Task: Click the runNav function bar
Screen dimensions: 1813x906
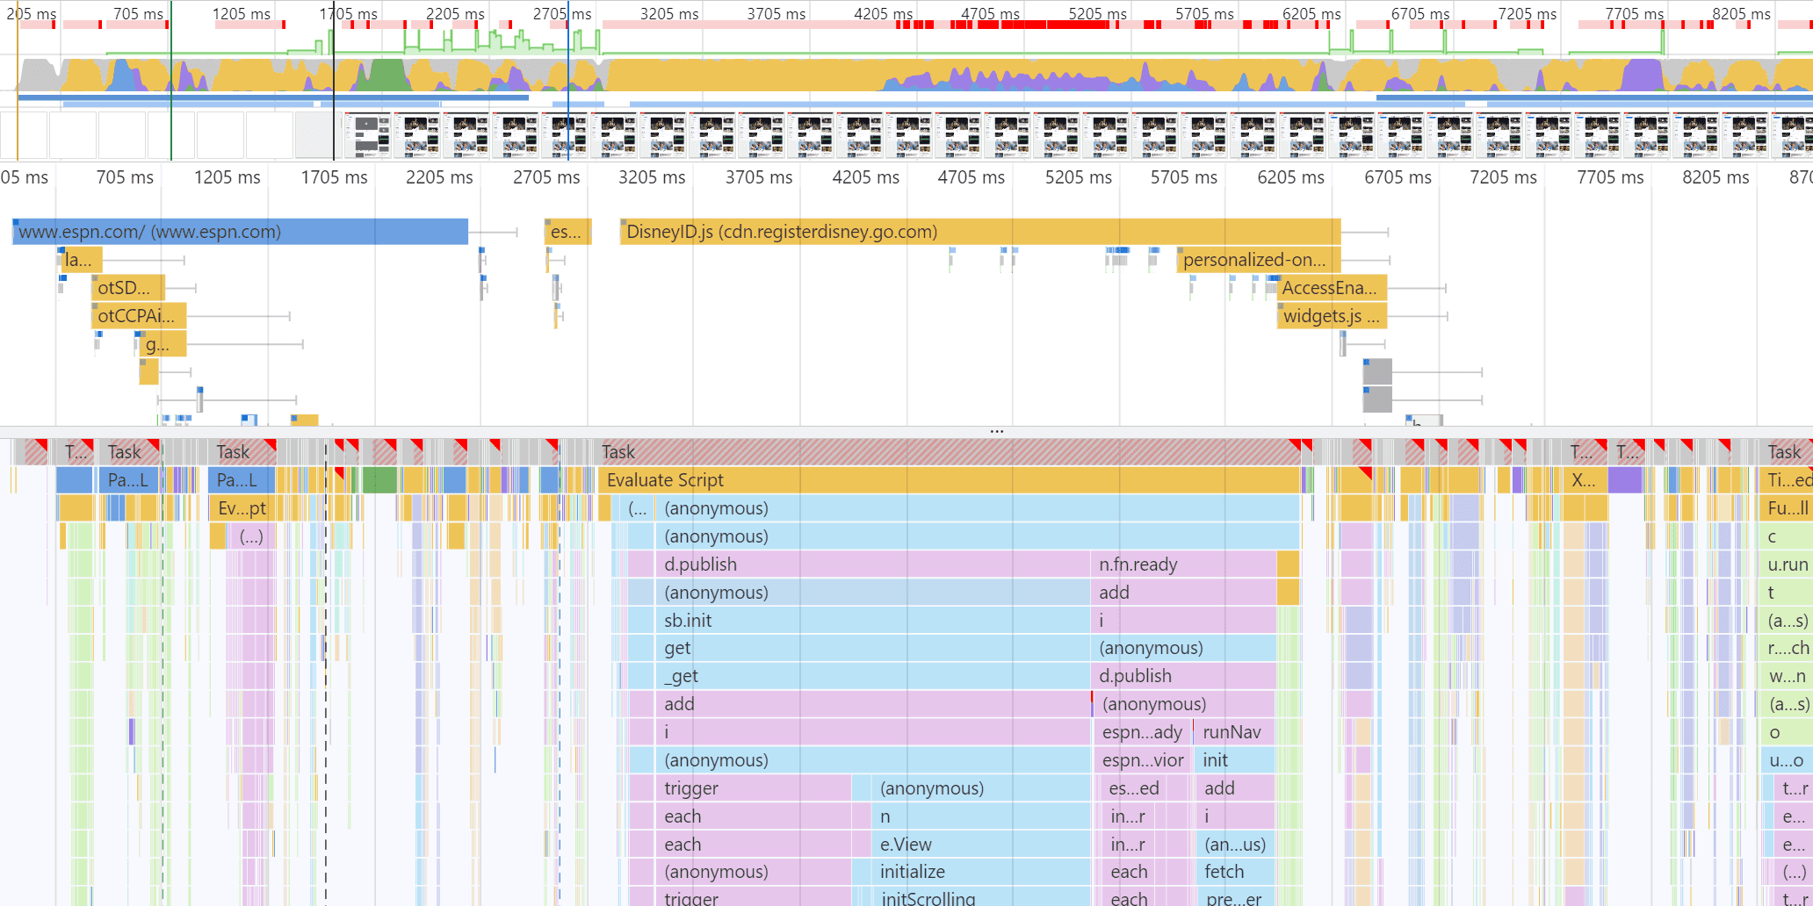Action: [1234, 732]
